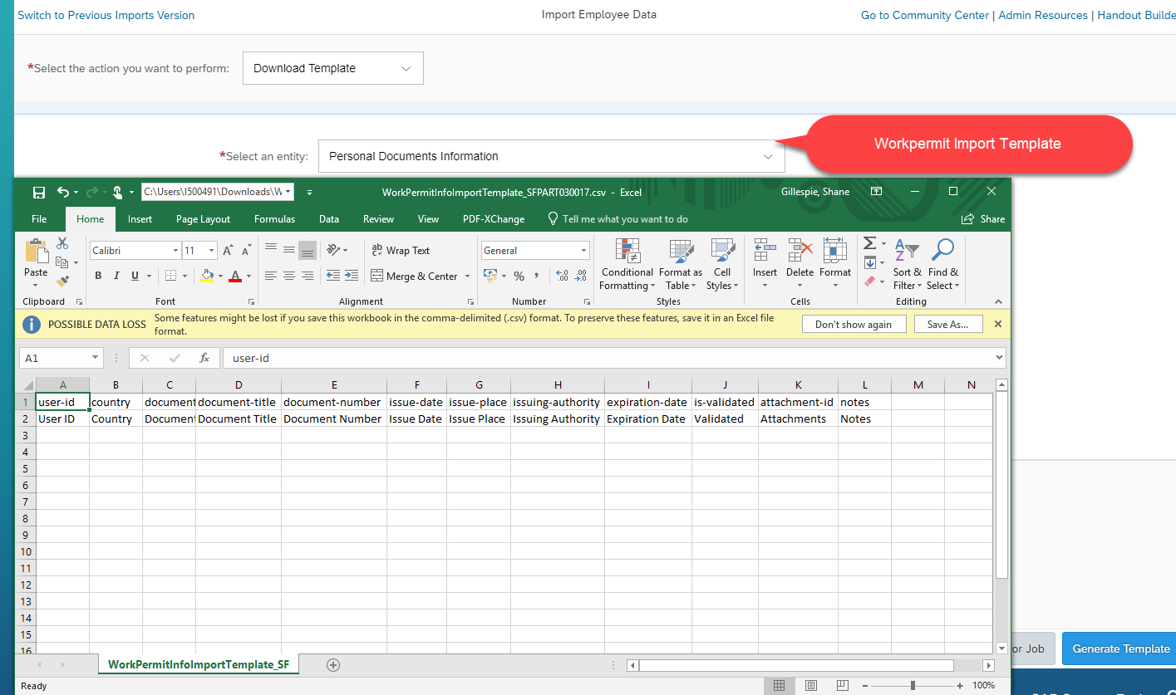This screenshot has height=695, width=1176.
Task: Click the Cut scissors icon
Action: (x=62, y=243)
